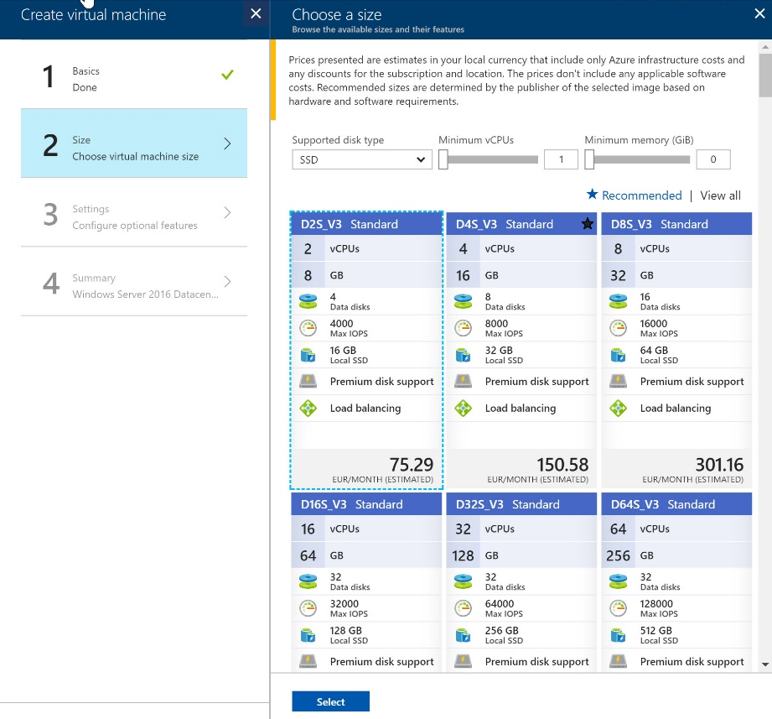Select the D2S_V3 Standard size card header
The width and height of the screenshot is (772, 719).
pyautogui.click(x=366, y=224)
